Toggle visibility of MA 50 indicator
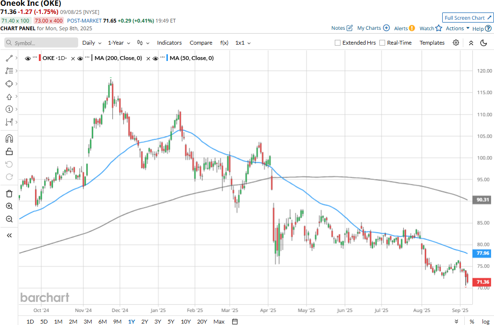The height and width of the screenshot is (325, 494). 155,58
